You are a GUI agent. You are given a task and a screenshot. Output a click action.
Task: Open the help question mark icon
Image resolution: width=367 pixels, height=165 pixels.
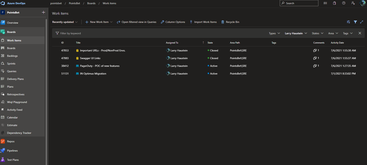click(343, 3)
